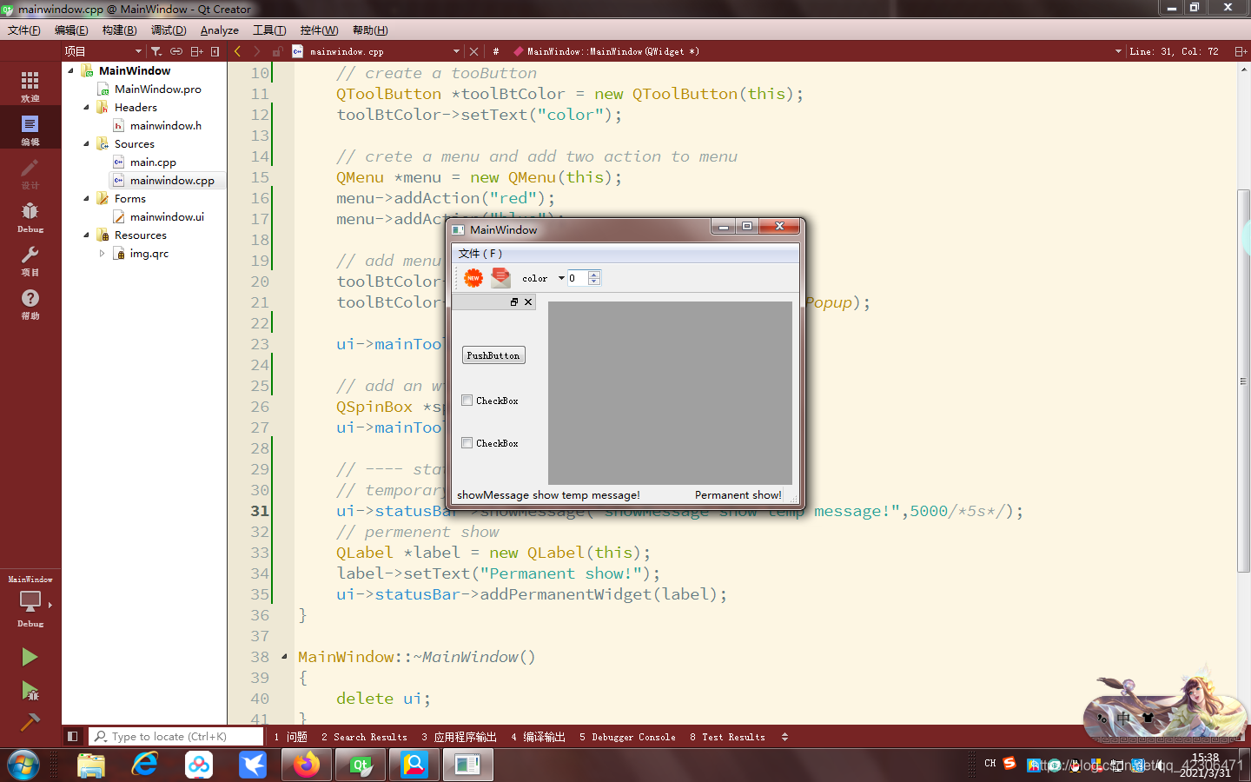Toggle the first CheckBox in the tool dock
1251x782 pixels.
pyautogui.click(x=467, y=400)
